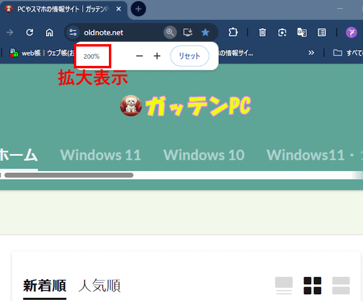Decrease zoom with the minus button
Image resolution: width=363 pixels, height=301 pixels.
coord(139,56)
